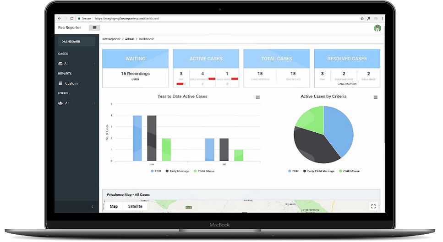Viewport: 443px width, 242px height.
Task: Toggle the sidebar hamburger menu button
Action: coord(94,27)
